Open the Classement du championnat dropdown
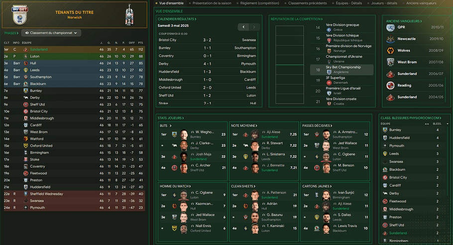This screenshot has height=245, width=453. coord(51,33)
